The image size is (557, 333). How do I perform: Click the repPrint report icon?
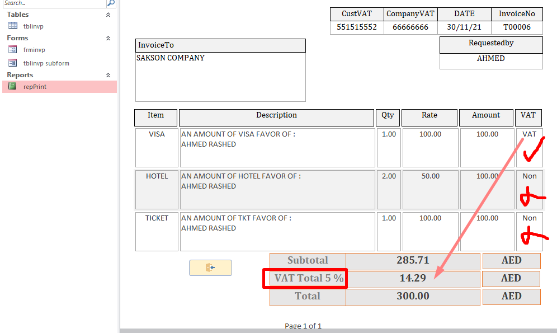12,87
